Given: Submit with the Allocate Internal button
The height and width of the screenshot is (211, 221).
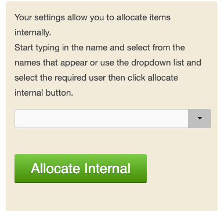Looking at the screenshot, I should pyautogui.click(x=81, y=168).
